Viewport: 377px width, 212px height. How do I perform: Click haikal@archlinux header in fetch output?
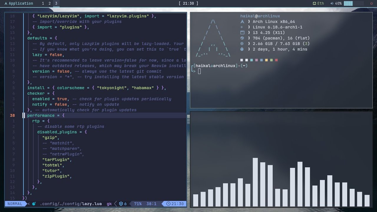click(260, 16)
